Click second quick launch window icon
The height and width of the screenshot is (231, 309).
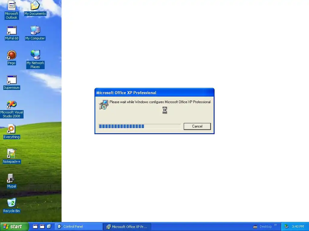pos(42,226)
